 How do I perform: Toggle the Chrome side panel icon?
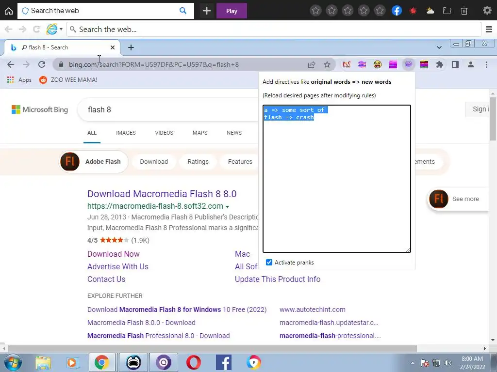(x=455, y=64)
